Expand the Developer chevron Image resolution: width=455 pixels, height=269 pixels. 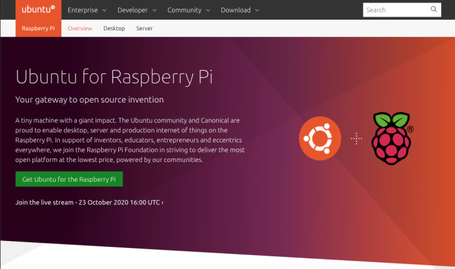[x=154, y=11]
